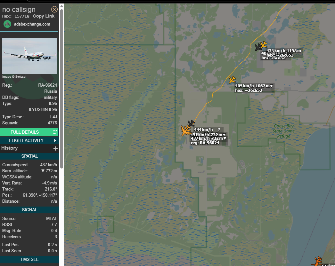The width and height of the screenshot is (335, 266).
Task: Select the dark plane icon near hex 26c652
Action: coord(258,47)
